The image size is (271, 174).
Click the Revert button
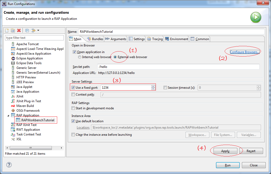click(251, 151)
